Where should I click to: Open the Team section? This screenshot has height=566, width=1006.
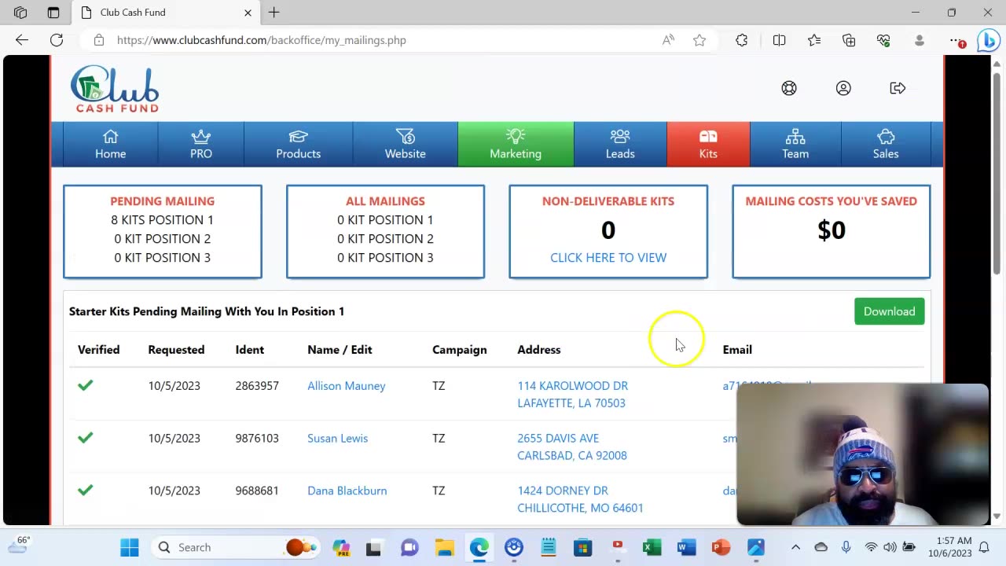point(795,145)
